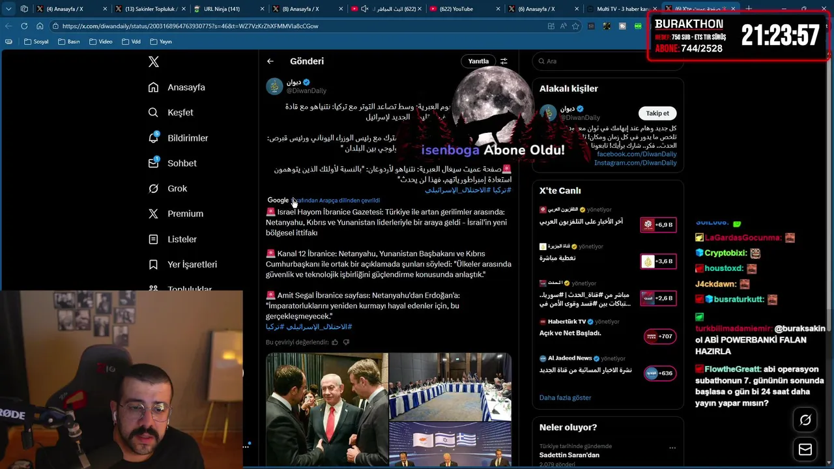The height and width of the screenshot is (469, 834).
Task: Open the tab actions icon beside the tab list arrow
Action: [x=24, y=9]
